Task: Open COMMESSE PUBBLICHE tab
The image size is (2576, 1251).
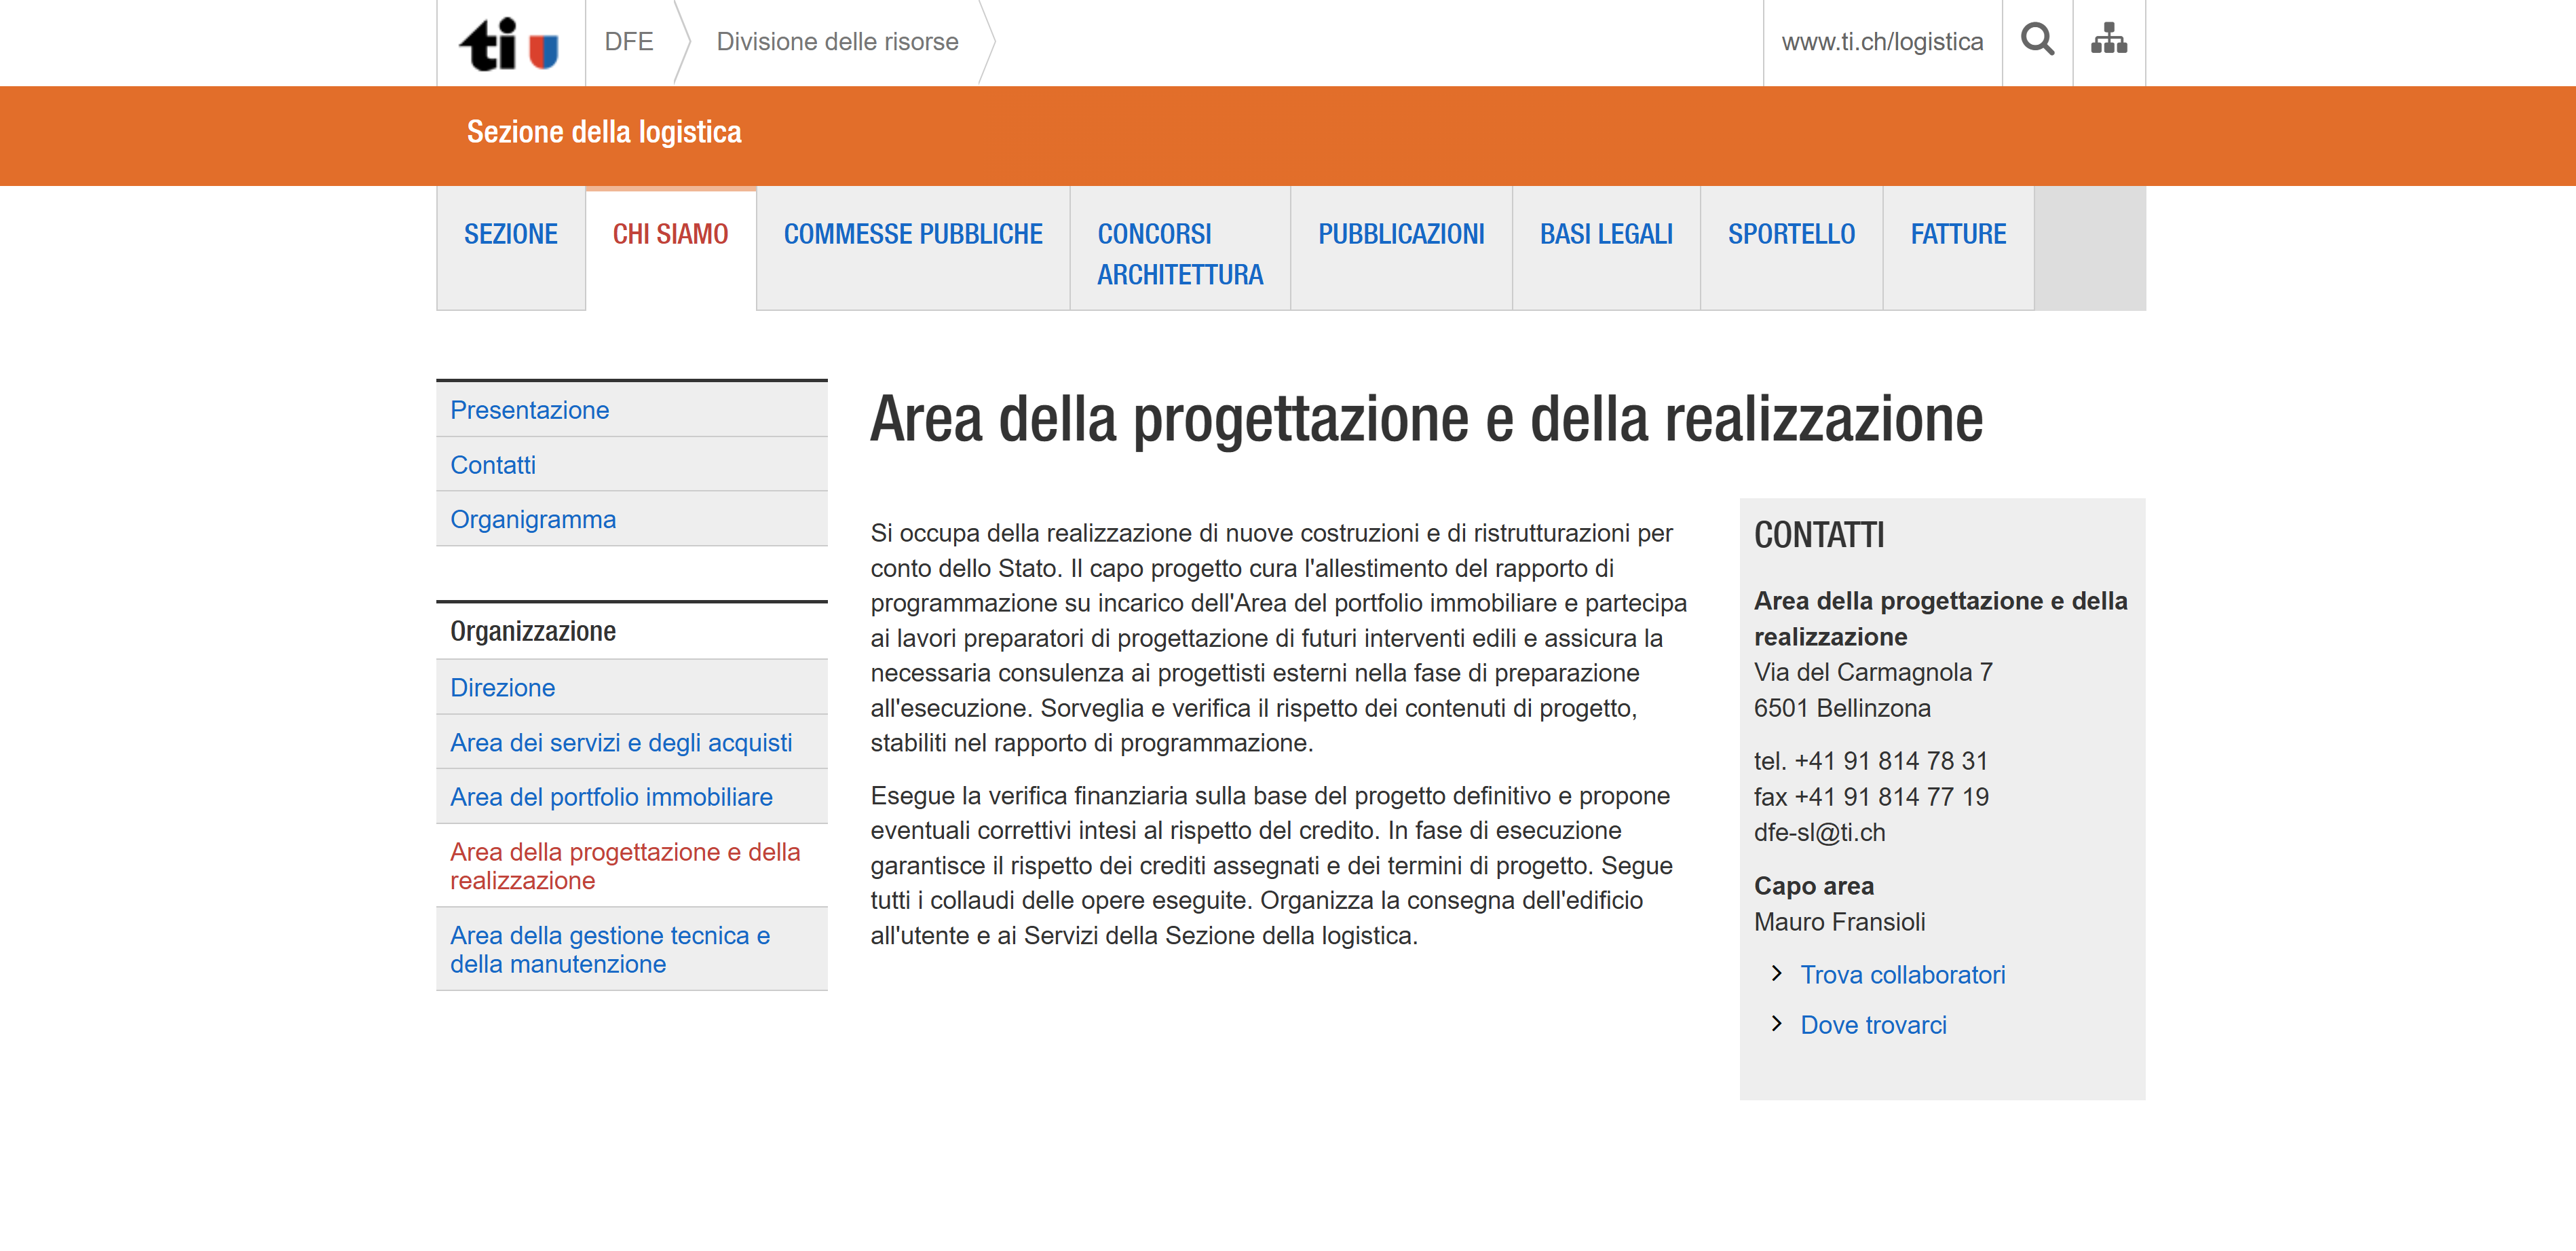Action: 912,234
